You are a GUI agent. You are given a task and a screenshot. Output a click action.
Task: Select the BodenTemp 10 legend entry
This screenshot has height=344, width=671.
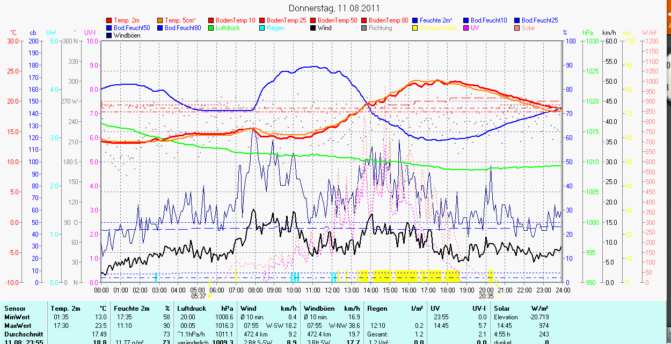coord(231,20)
